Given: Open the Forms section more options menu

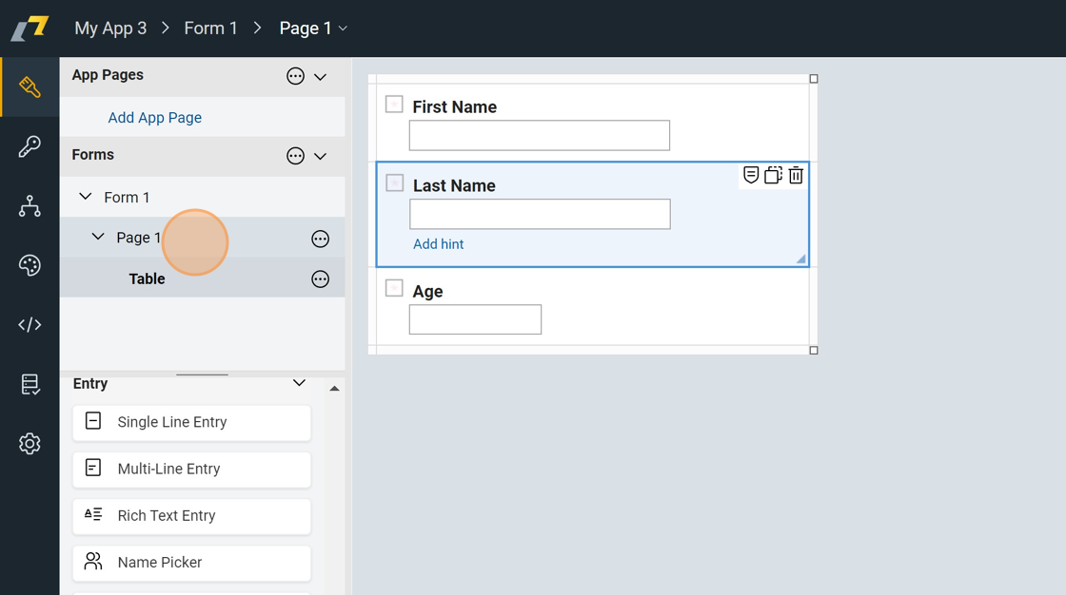Looking at the screenshot, I should pos(295,156).
